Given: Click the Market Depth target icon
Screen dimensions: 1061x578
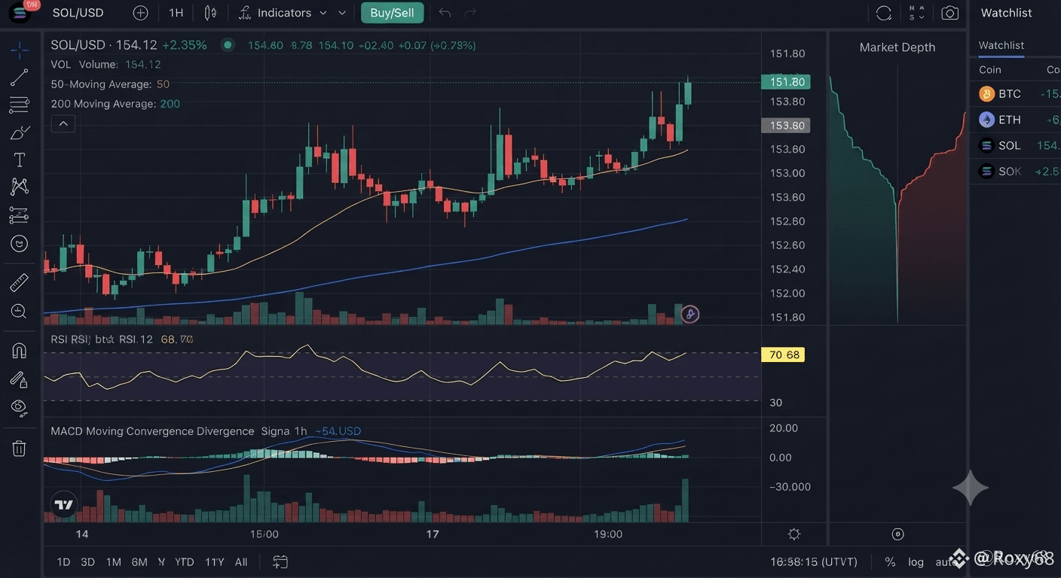Looking at the screenshot, I should tap(897, 534).
